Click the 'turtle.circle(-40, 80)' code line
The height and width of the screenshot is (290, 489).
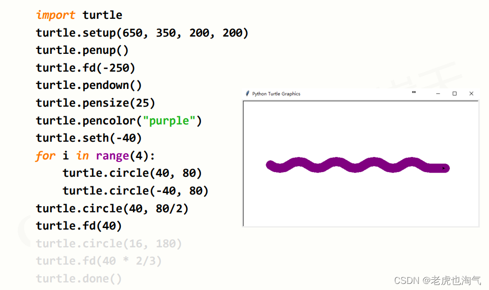136,190
